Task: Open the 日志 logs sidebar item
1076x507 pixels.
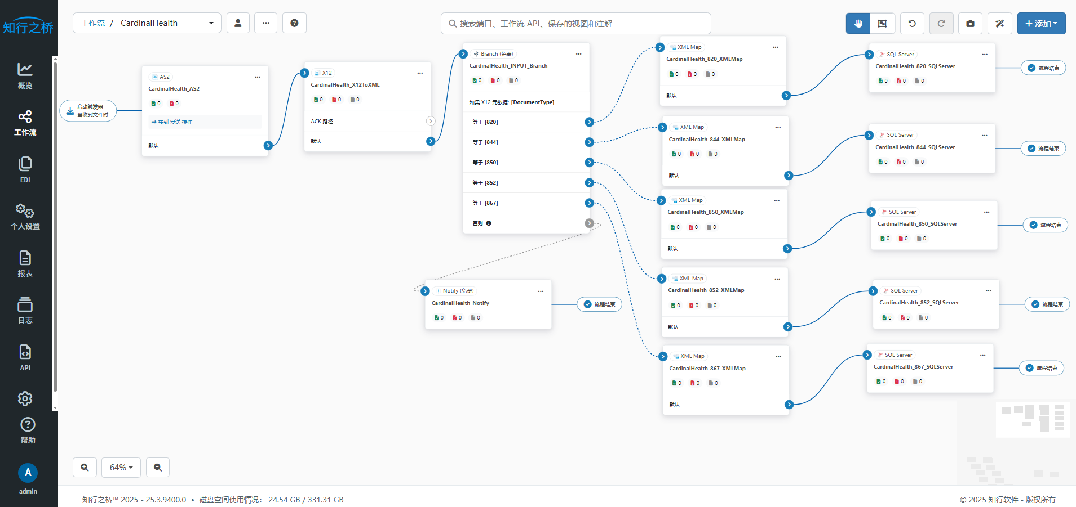Action: (25, 311)
